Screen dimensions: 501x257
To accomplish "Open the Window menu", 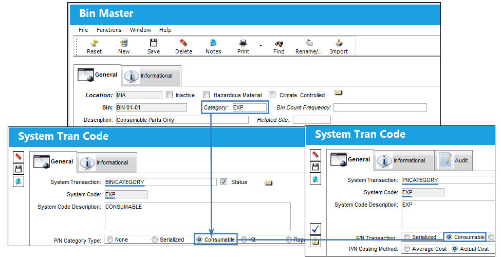I will (x=140, y=30).
